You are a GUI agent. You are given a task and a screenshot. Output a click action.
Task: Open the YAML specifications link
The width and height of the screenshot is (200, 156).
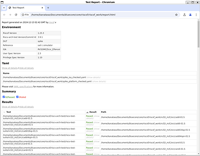click(23, 87)
